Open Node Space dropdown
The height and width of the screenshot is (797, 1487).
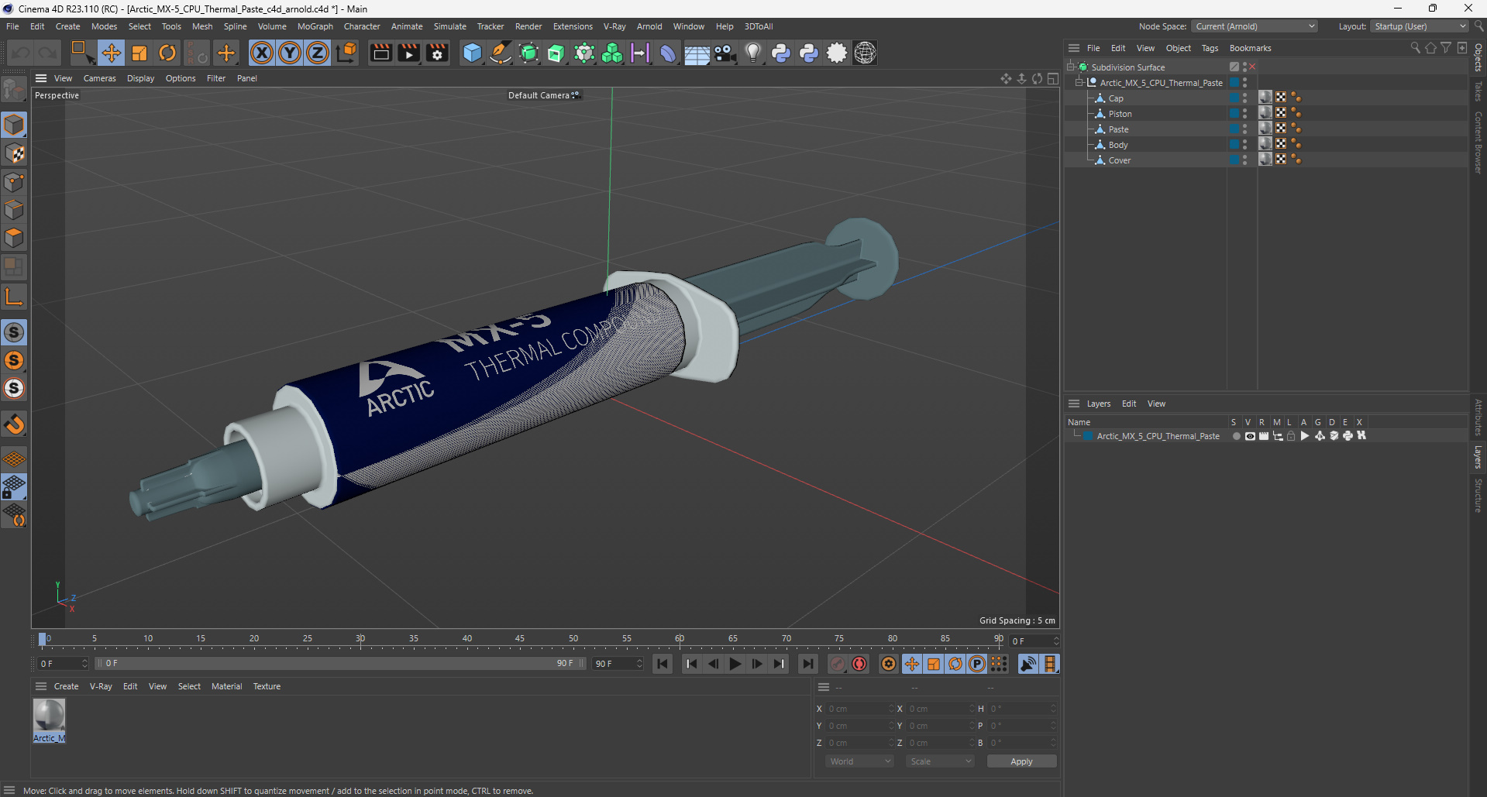point(1255,26)
